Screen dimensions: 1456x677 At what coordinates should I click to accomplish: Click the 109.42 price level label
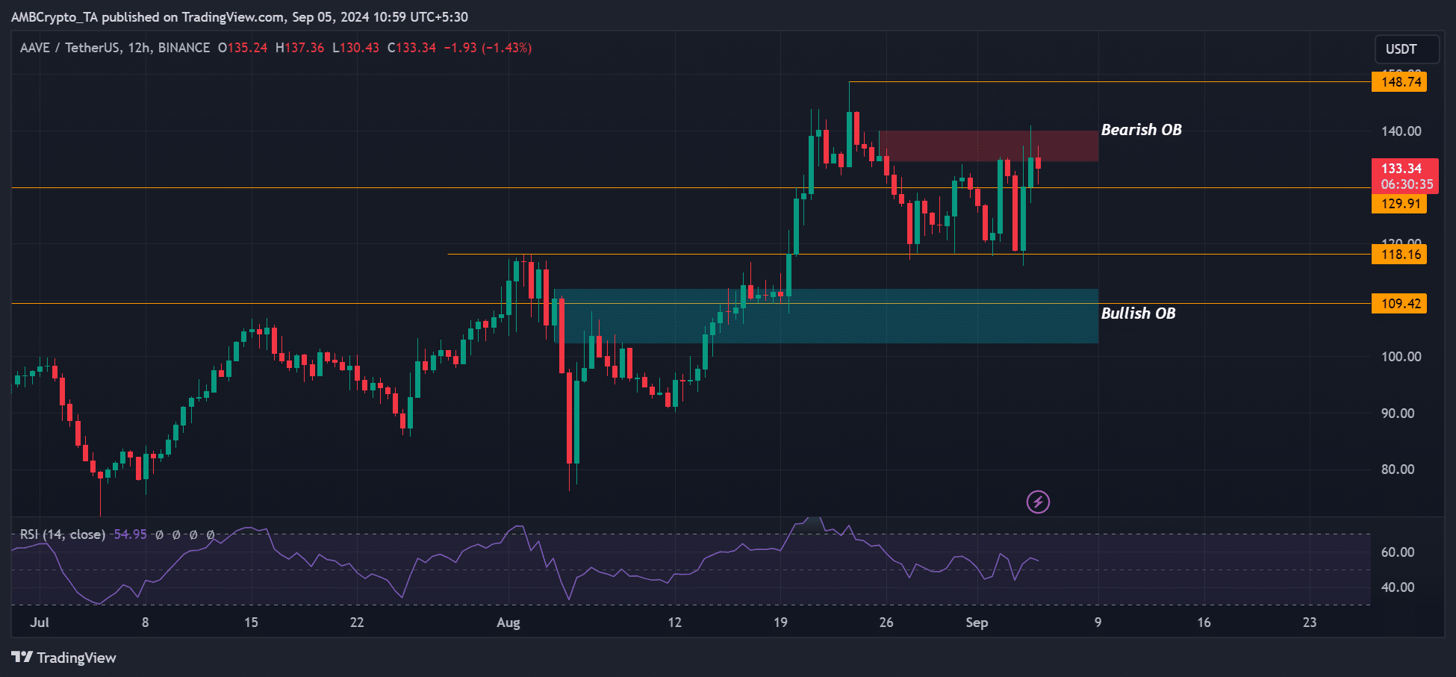point(1399,304)
